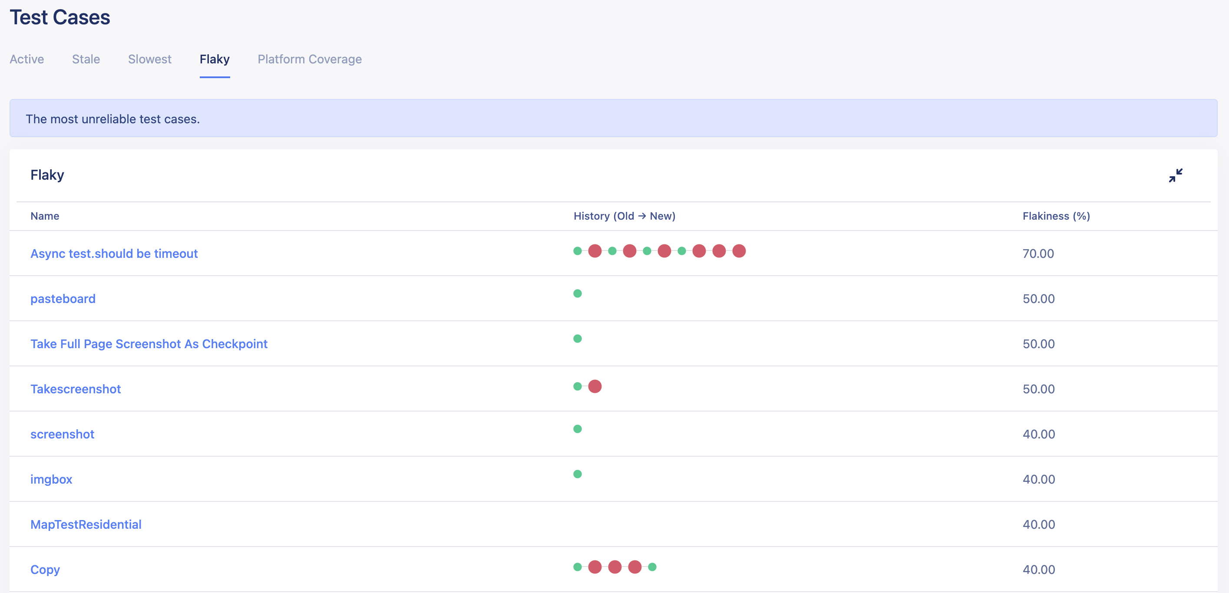The width and height of the screenshot is (1229, 593).
Task: Click the Slowest tab
Action: 149,59
